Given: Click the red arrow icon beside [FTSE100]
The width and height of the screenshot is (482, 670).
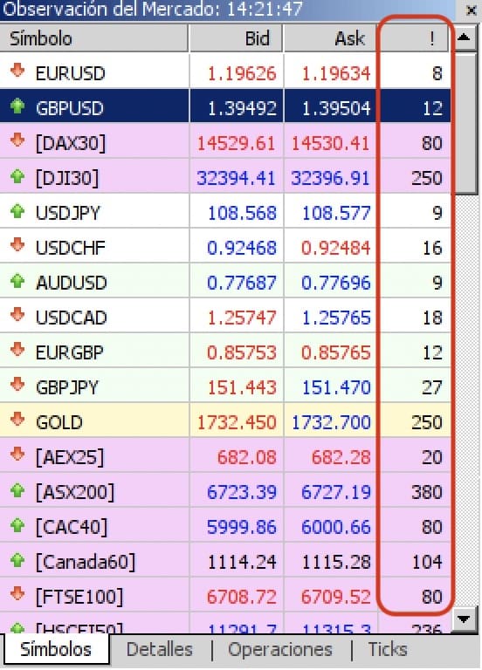Looking at the screenshot, I should [x=17, y=594].
